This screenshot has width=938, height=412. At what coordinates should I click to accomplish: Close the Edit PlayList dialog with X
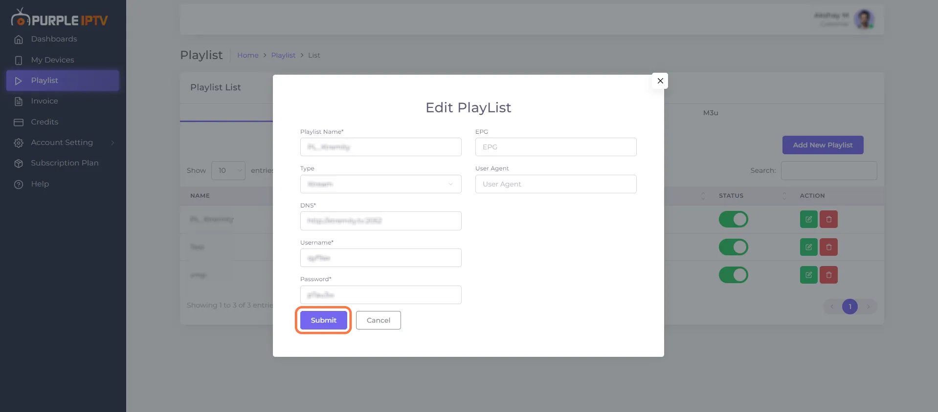660,81
